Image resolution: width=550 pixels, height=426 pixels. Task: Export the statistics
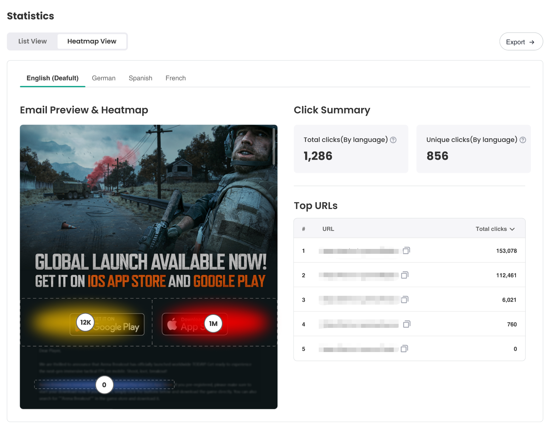[x=520, y=42]
